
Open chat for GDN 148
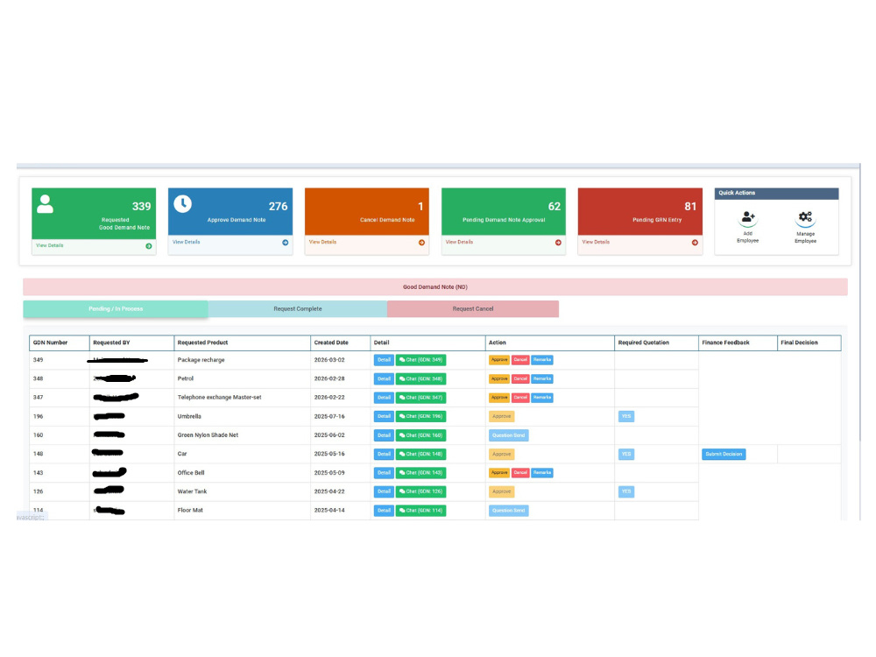tap(420, 454)
